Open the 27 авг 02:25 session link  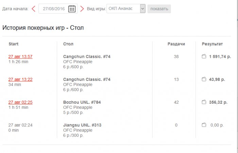pos(20,102)
